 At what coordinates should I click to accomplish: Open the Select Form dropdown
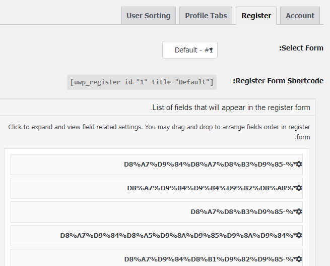tap(190, 50)
